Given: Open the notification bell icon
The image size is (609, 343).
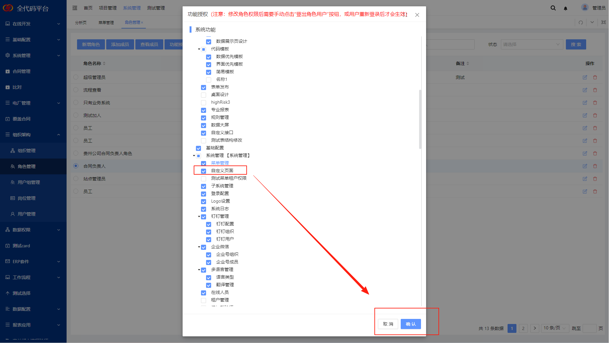Looking at the screenshot, I should (x=566, y=8).
